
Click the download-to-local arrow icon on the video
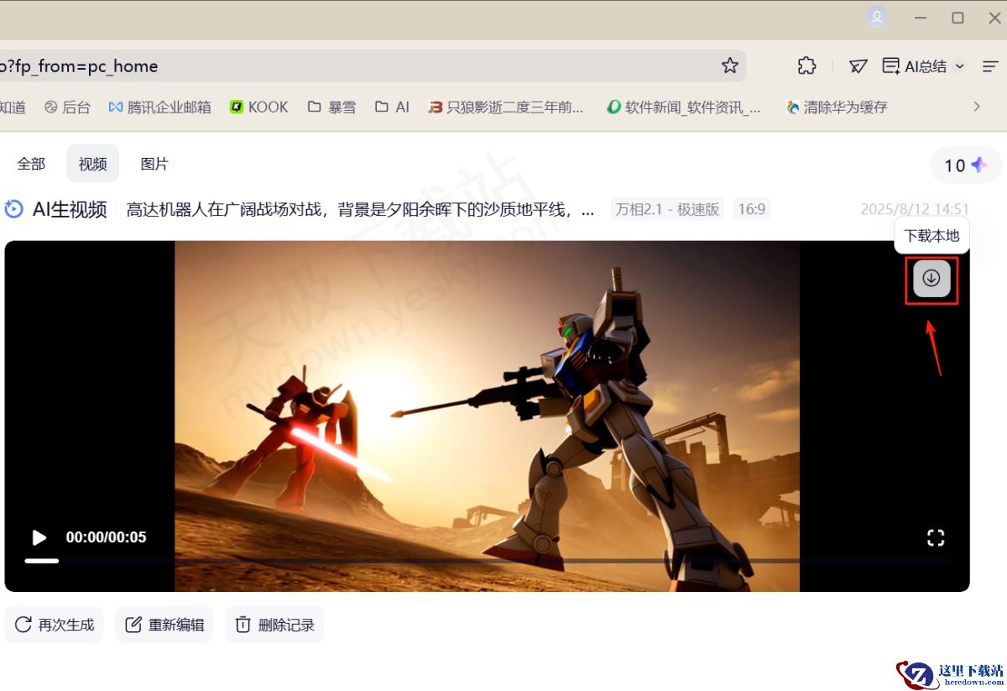click(931, 279)
